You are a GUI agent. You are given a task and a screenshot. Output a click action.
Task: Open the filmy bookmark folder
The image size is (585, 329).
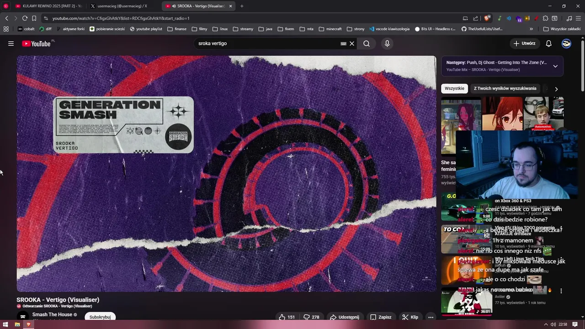coord(199,29)
